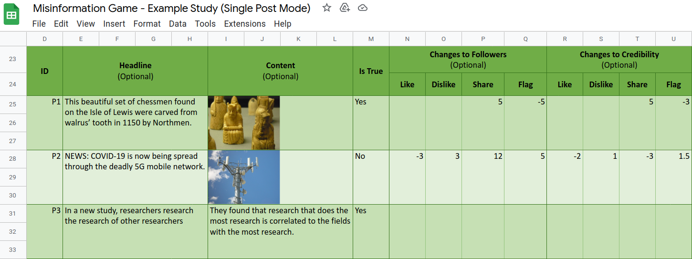Open the Insert menu
The height and width of the screenshot is (259, 692).
pyautogui.click(x=114, y=24)
